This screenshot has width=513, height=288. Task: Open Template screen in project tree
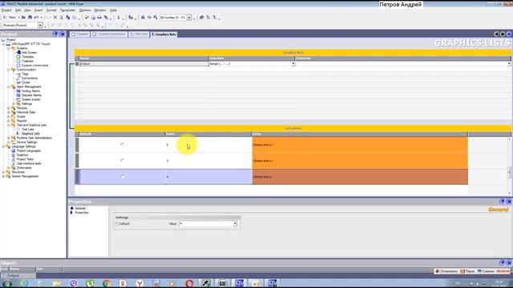pos(27,57)
